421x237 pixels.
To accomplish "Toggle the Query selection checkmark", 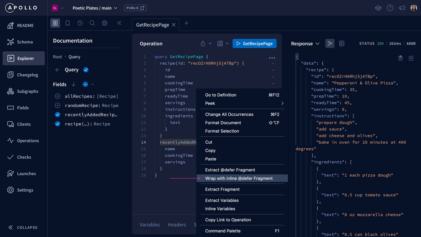I will (86, 70).
